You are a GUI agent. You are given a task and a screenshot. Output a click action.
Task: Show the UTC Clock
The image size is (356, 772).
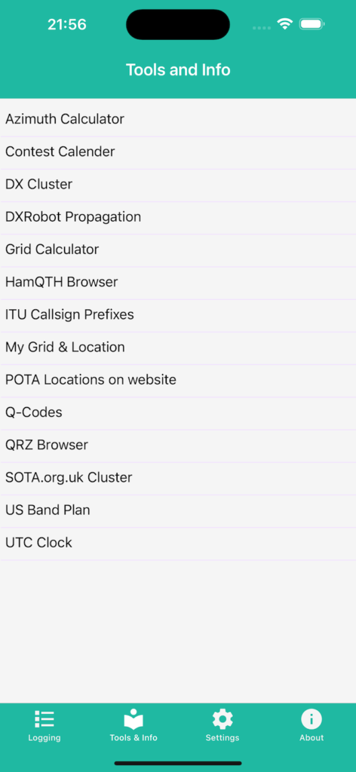coord(178,543)
